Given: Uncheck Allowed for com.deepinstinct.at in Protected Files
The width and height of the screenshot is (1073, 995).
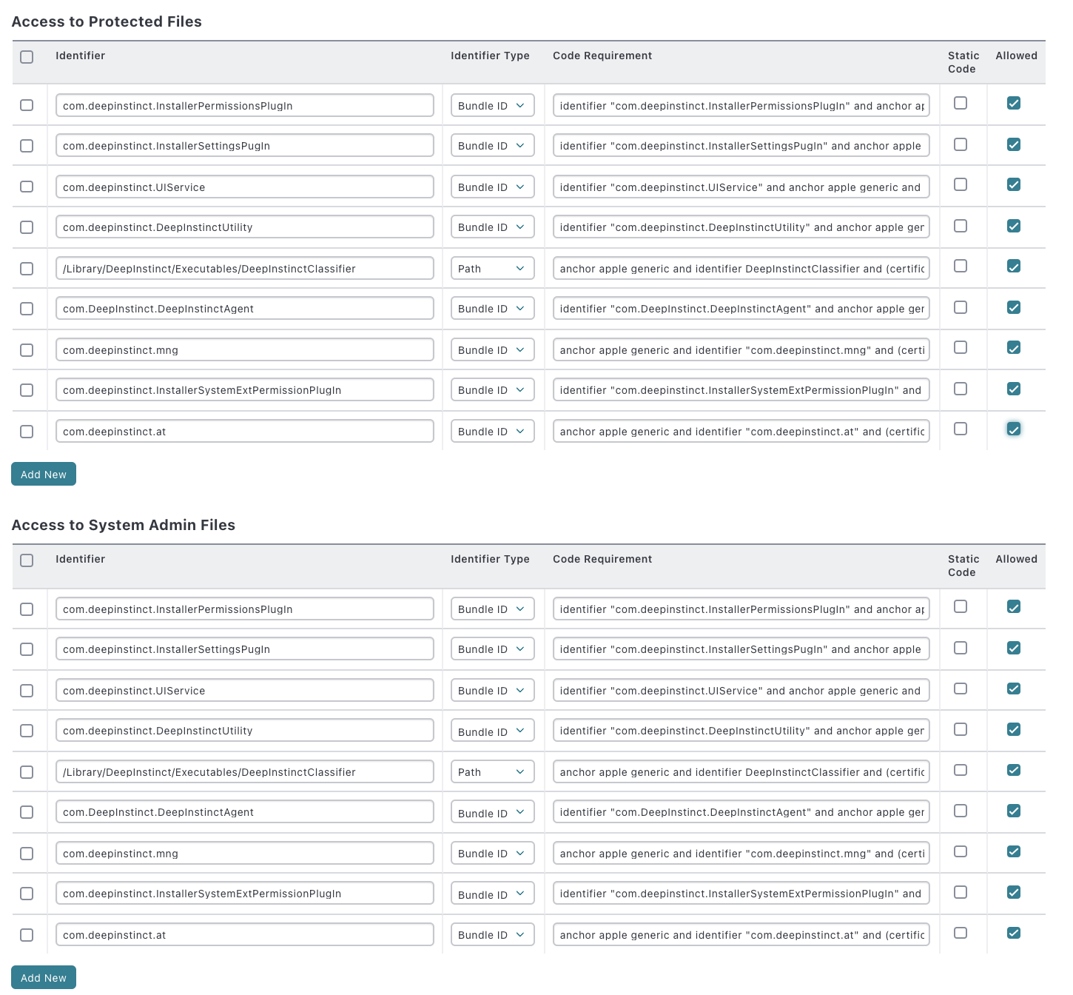Looking at the screenshot, I should tap(1014, 429).
